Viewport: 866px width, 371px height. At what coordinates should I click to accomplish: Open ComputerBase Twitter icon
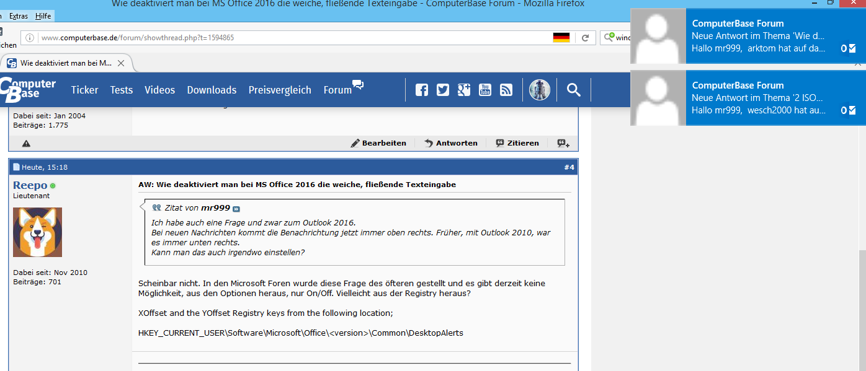point(443,90)
